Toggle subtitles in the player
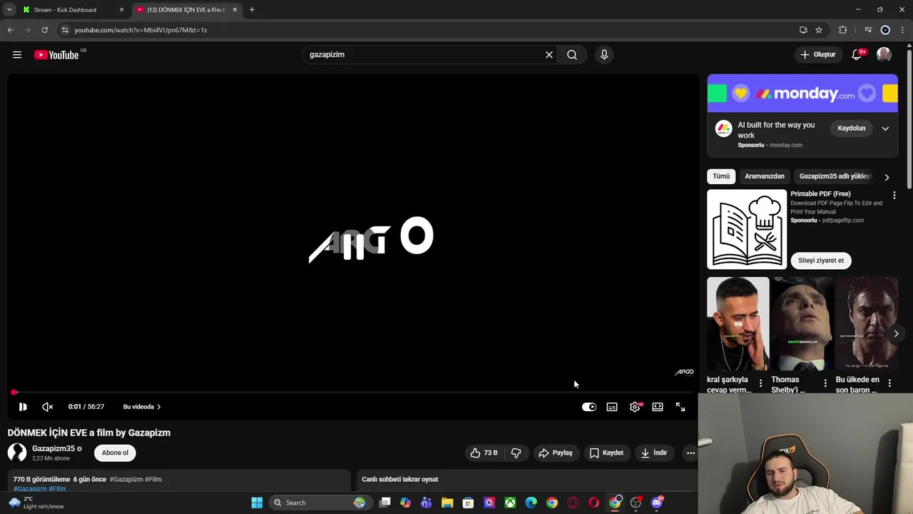The height and width of the screenshot is (514, 913). click(612, 407)
